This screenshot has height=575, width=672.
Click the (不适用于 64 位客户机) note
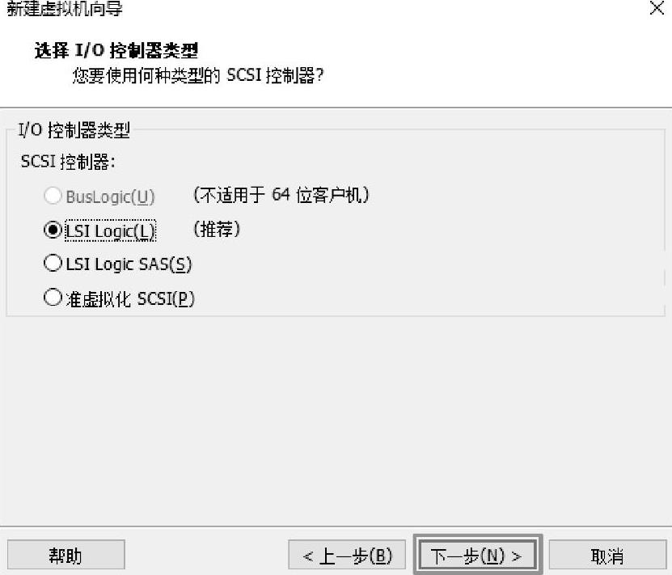click(281, 195)
